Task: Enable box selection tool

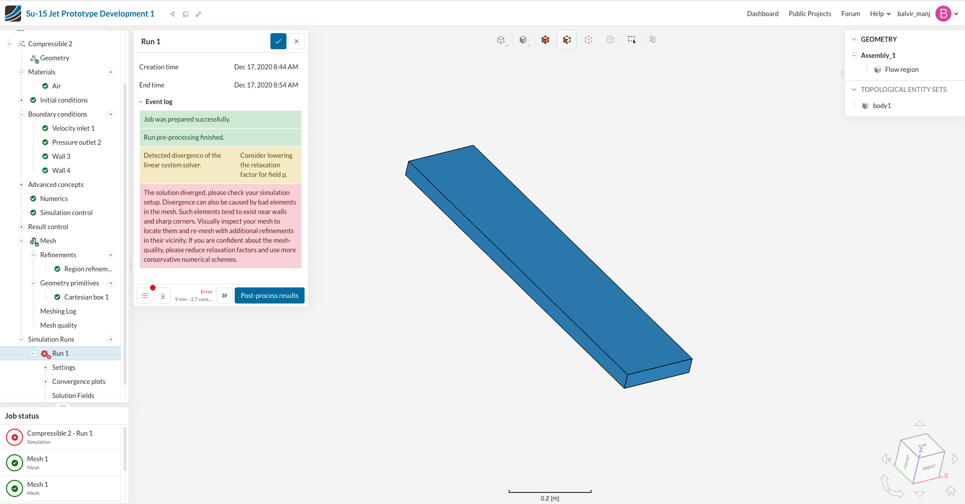Action: click(x=632, y=40)
